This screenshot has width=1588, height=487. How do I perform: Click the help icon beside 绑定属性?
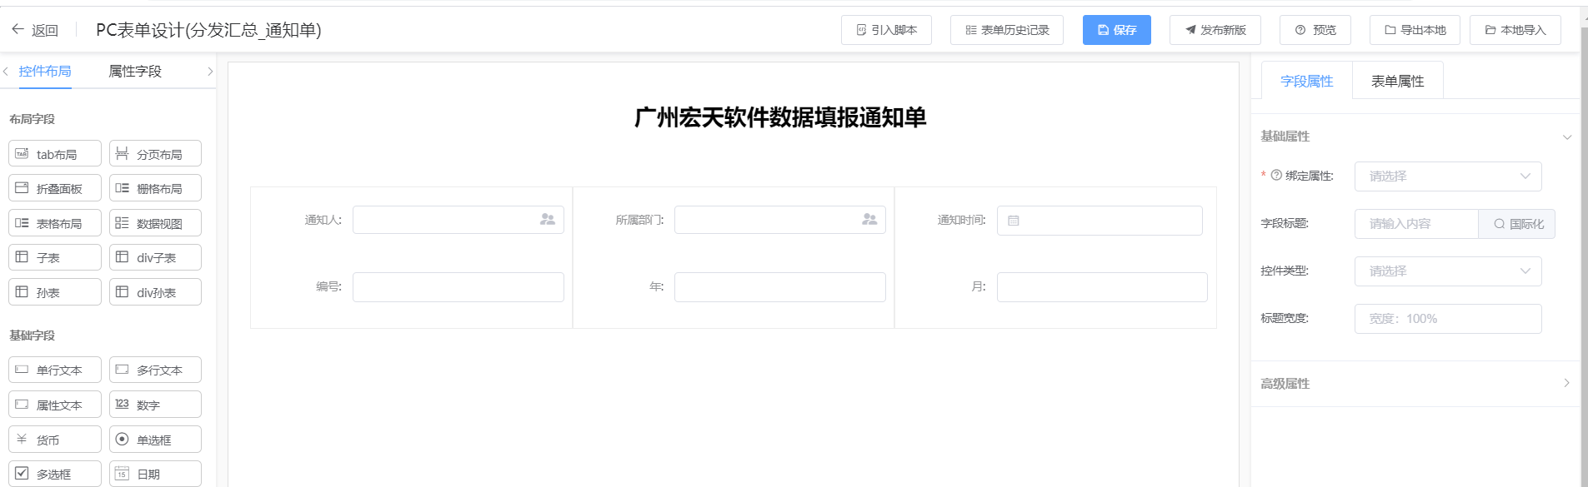pos(1276,176)
